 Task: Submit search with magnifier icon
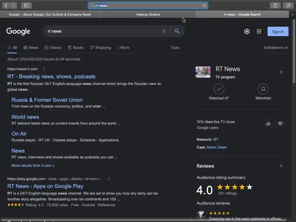177,31
